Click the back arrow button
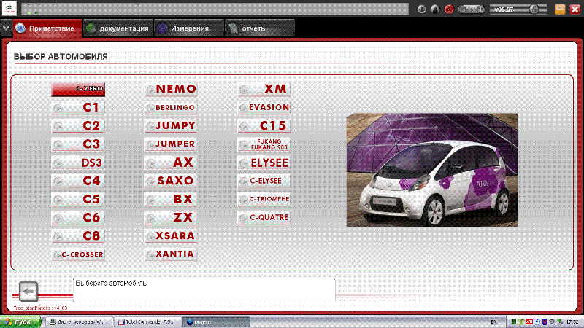Viewport: 584px width, 328px height. (x=28, y=291)
